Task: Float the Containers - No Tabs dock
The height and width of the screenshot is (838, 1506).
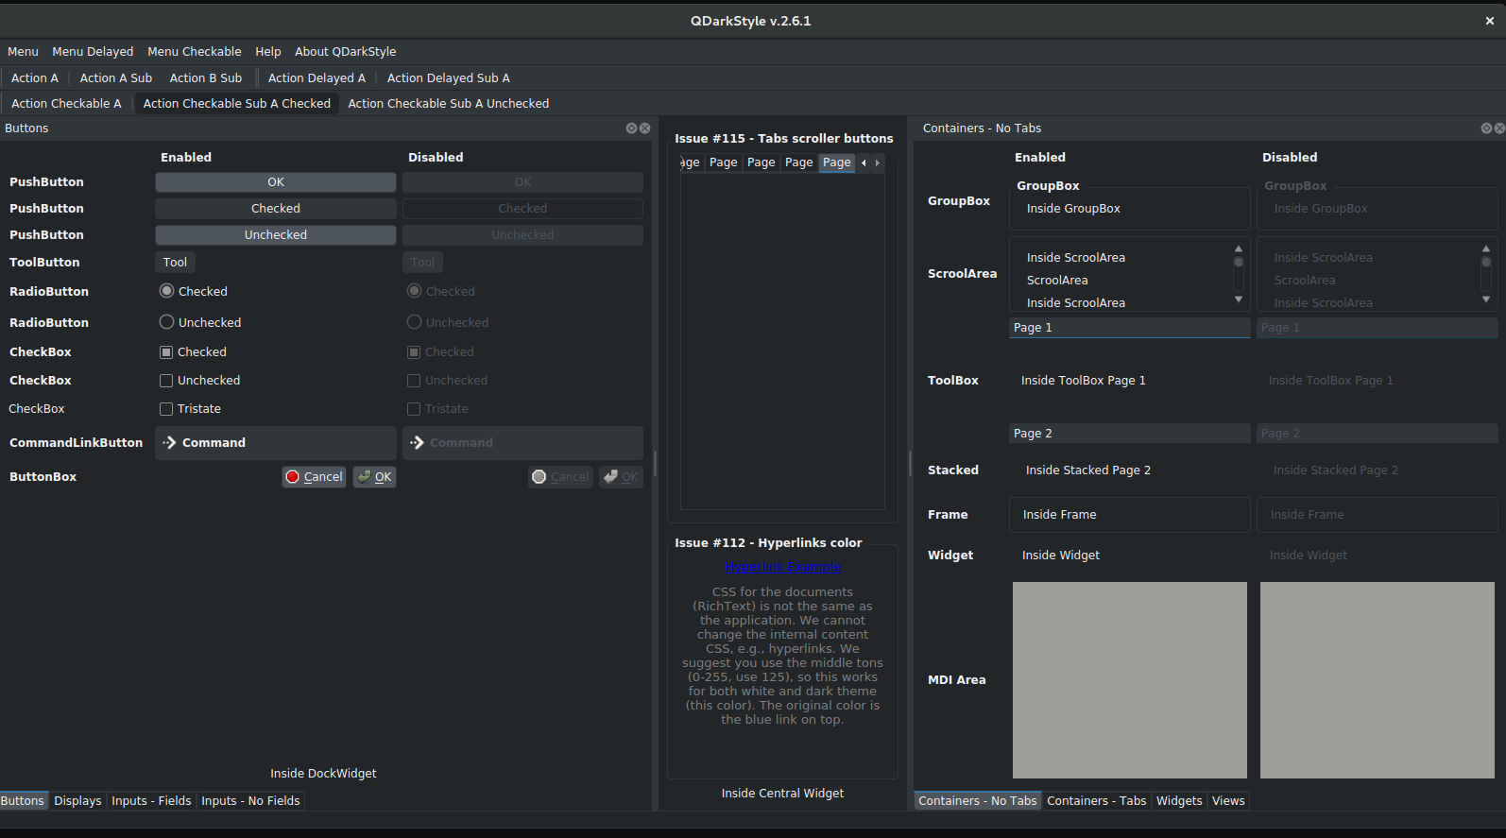Action: pyautogui.click(x=1486, y=128)
